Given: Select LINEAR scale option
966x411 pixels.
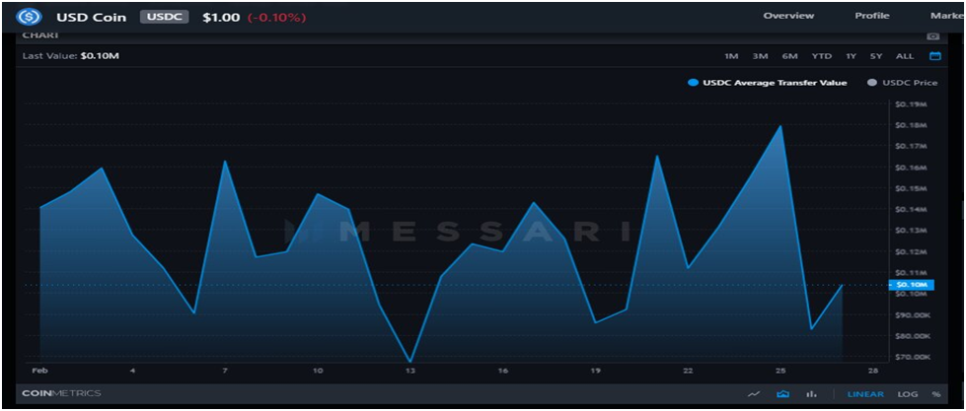Looking at the screenshot, I should (x=865, y=394).
